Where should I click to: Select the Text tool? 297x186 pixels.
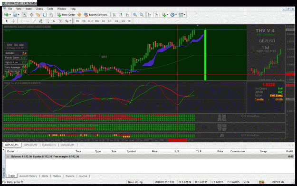click(x=54, y=21)
